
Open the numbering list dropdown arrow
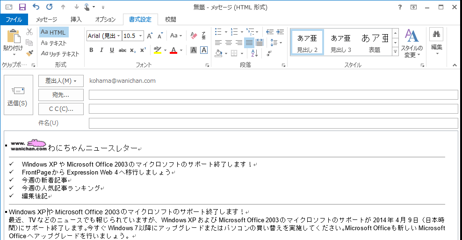(242, 32)
